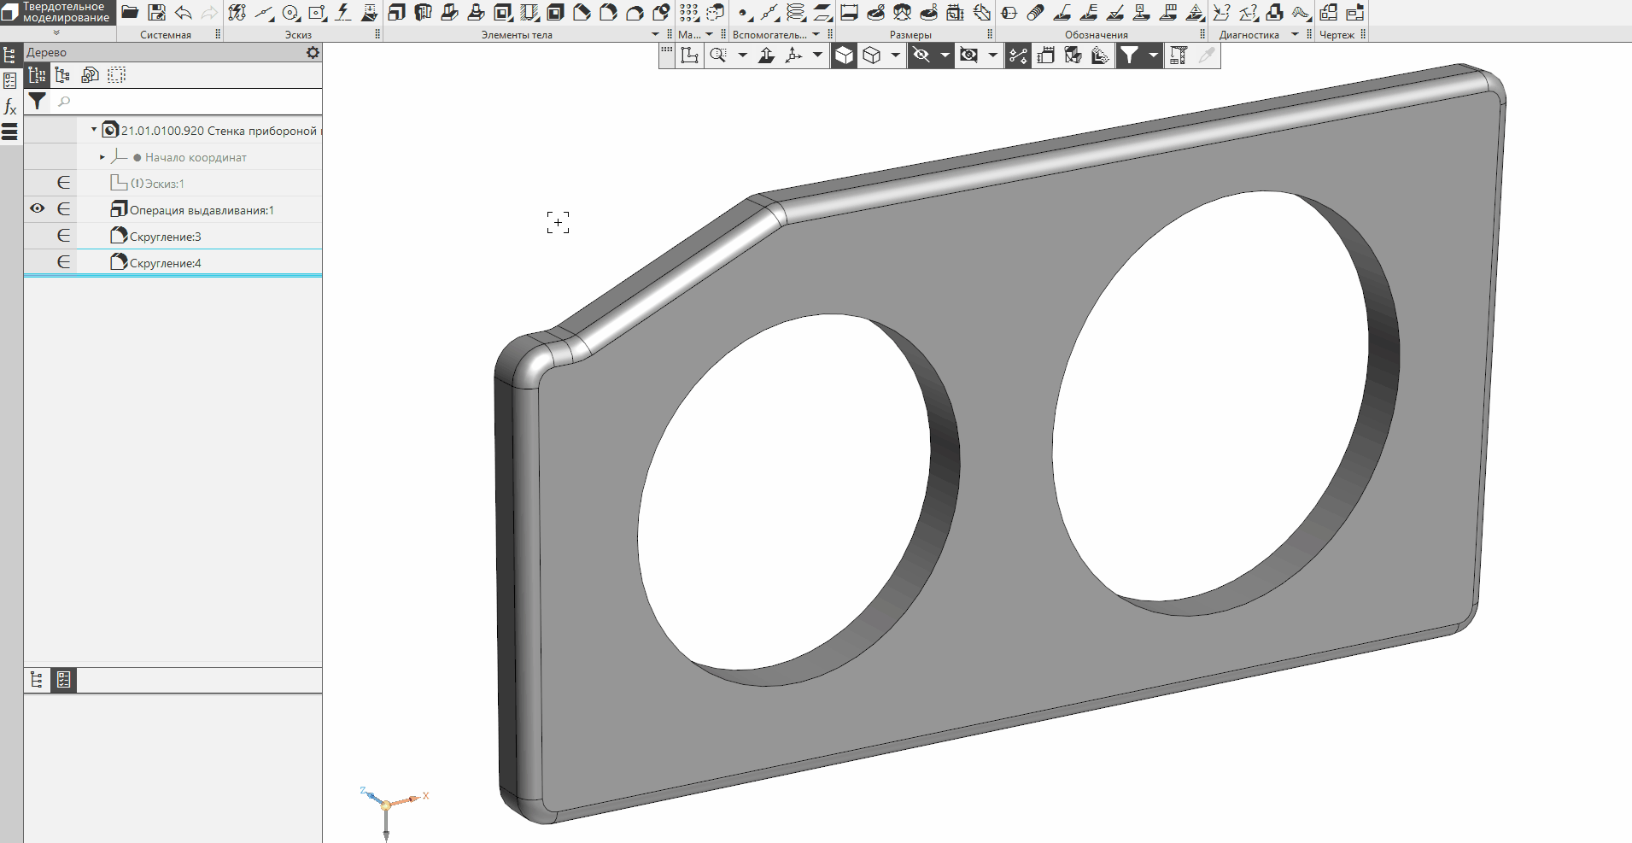Screen dimensions: 1632x843
Task: Open tree settings with the gear icon
Action: click(x=313, y=52)
